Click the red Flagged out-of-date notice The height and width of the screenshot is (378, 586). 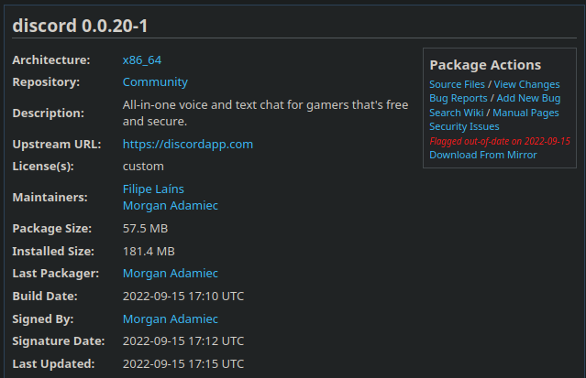tap(500, 142)
